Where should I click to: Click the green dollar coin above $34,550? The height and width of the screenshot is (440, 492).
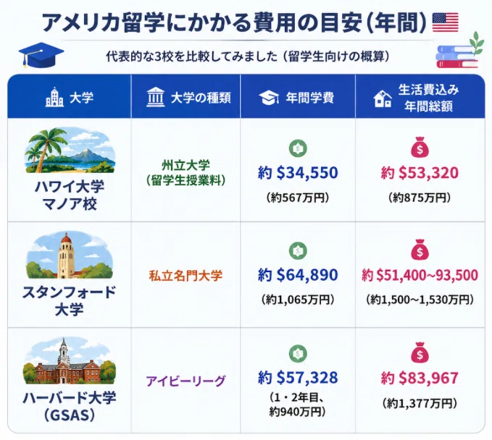pos(298,148)
